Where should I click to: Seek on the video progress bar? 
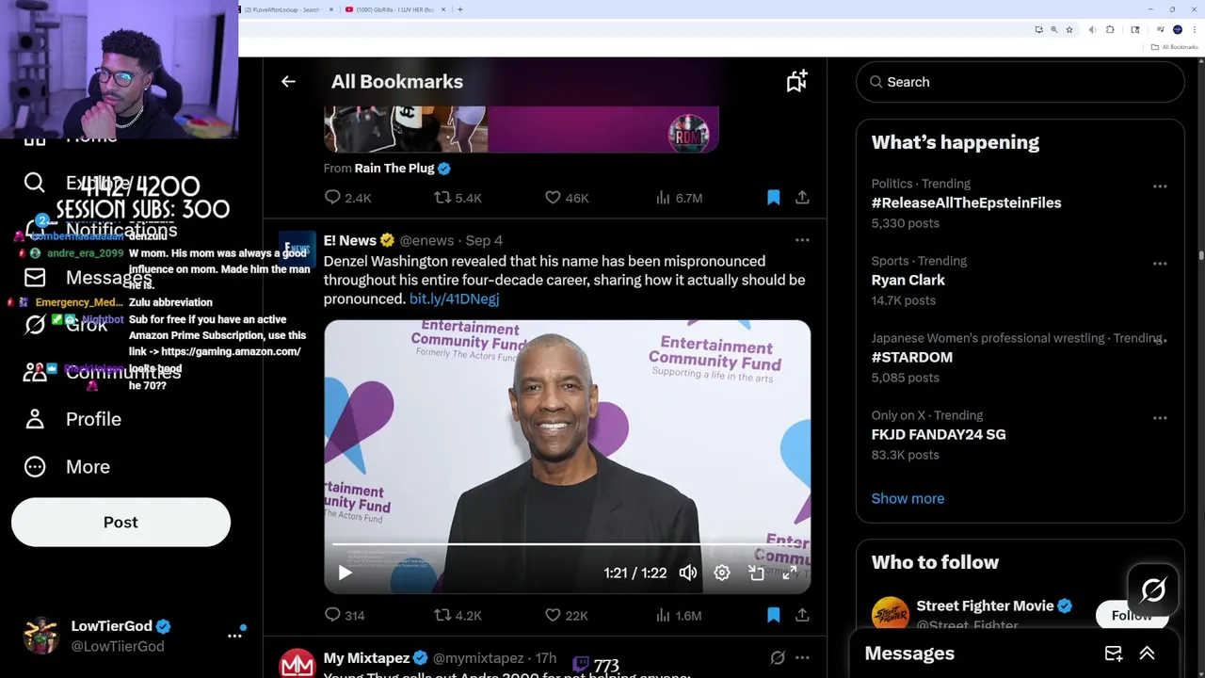click(x=567, y=544)
